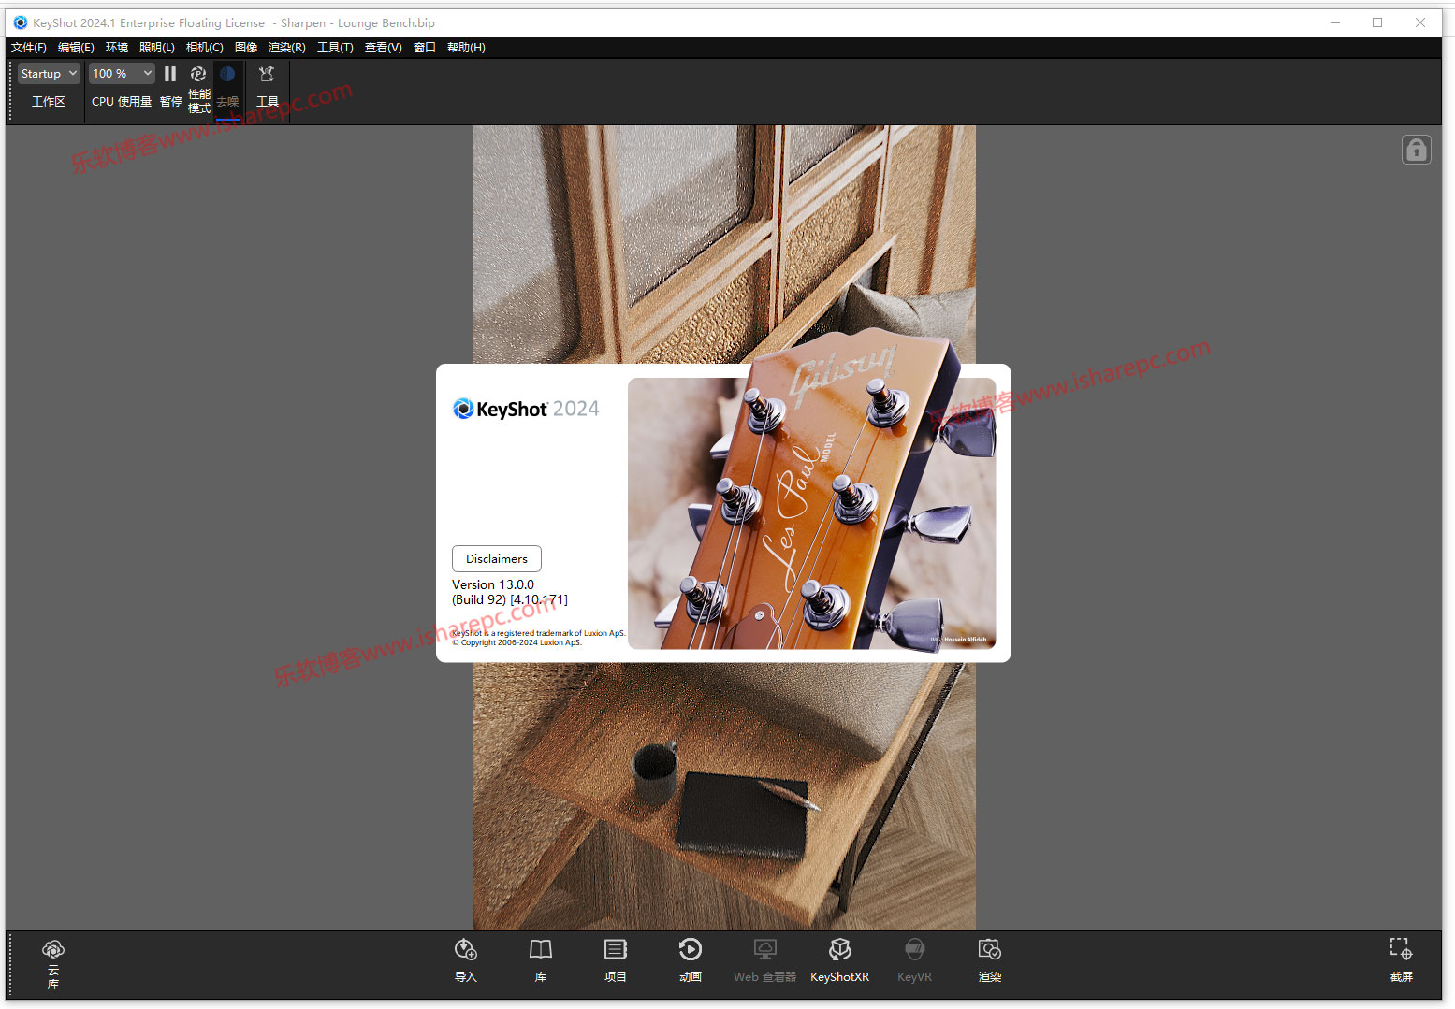
Task: Open the CPU usage 100% dropdown
Action: [122, 73]
